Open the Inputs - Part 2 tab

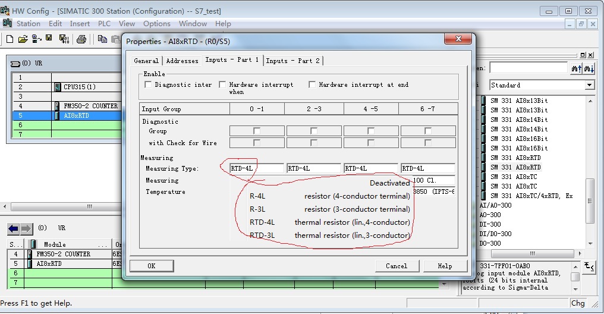click(292, 61)
